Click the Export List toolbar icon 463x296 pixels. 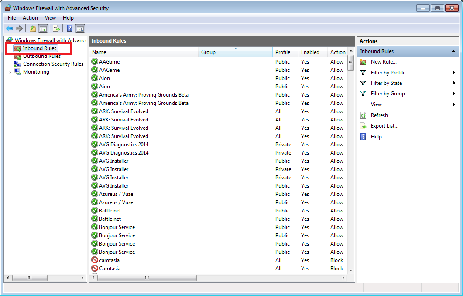coord(56,29)
